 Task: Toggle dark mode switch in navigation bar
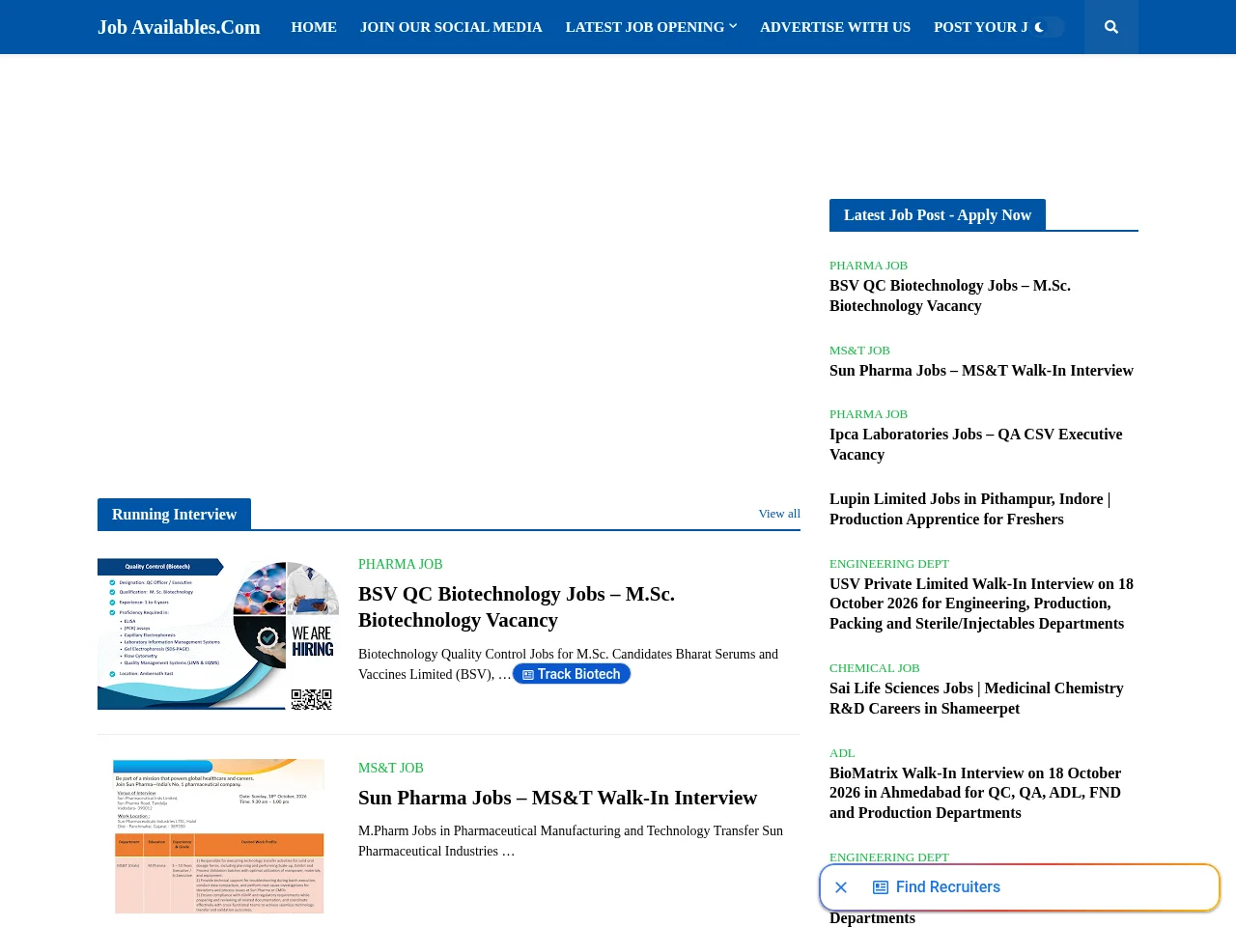(1049, 27)
